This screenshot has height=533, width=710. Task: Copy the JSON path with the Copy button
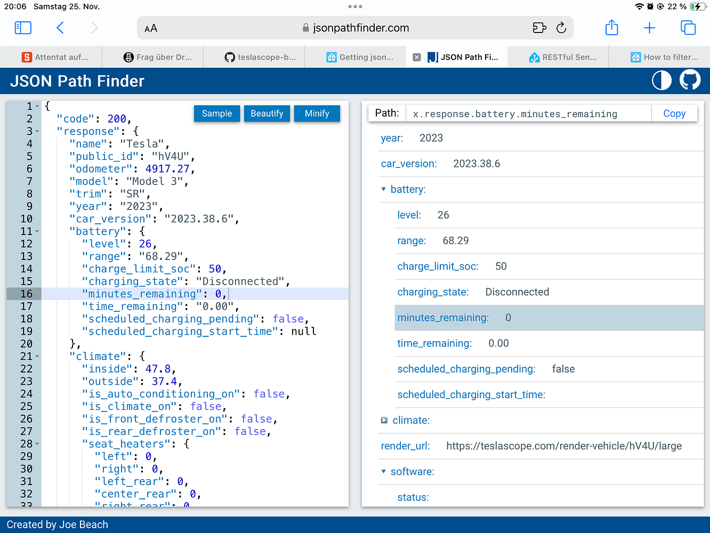674,113
